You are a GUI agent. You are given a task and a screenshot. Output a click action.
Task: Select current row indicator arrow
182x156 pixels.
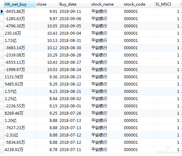[x=2, y=12]
